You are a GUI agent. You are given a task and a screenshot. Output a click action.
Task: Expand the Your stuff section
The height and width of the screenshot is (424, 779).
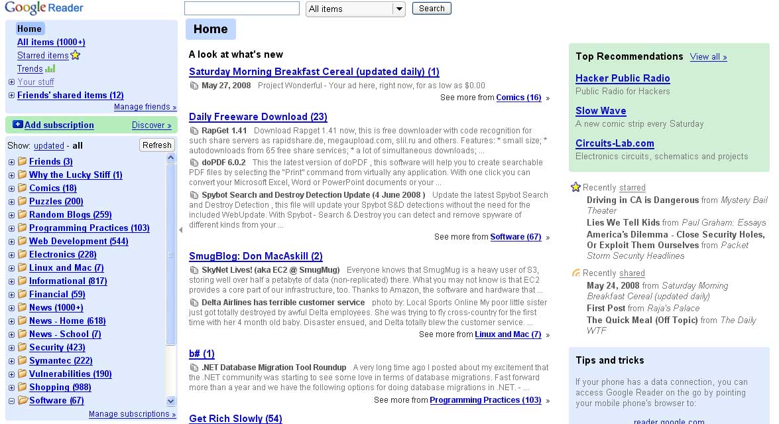[11, 82]
